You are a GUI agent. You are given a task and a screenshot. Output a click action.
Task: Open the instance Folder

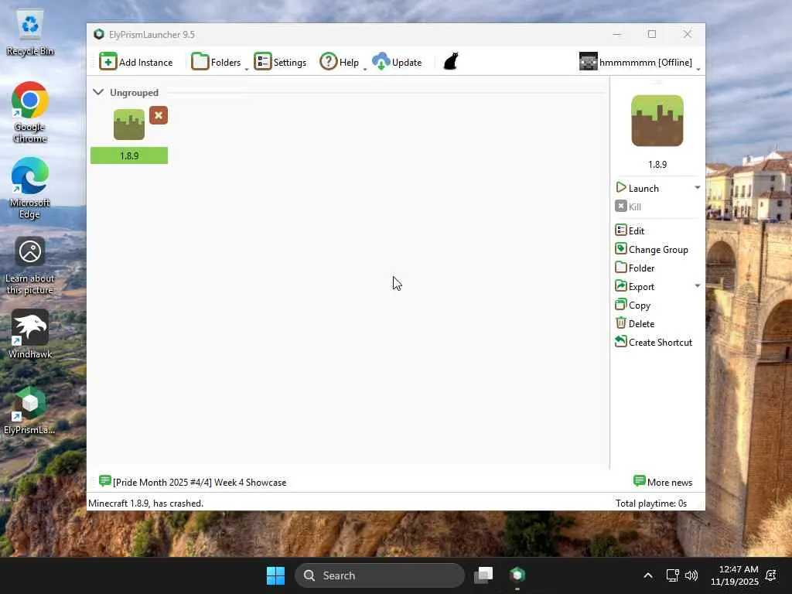click(635, 268)
